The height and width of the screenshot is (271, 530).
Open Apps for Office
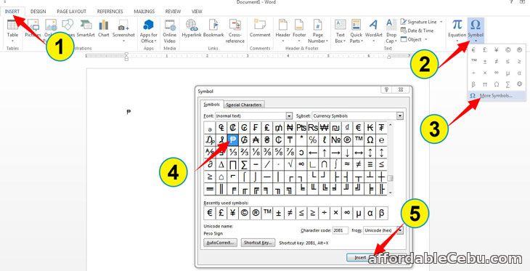tap(149, 31)
